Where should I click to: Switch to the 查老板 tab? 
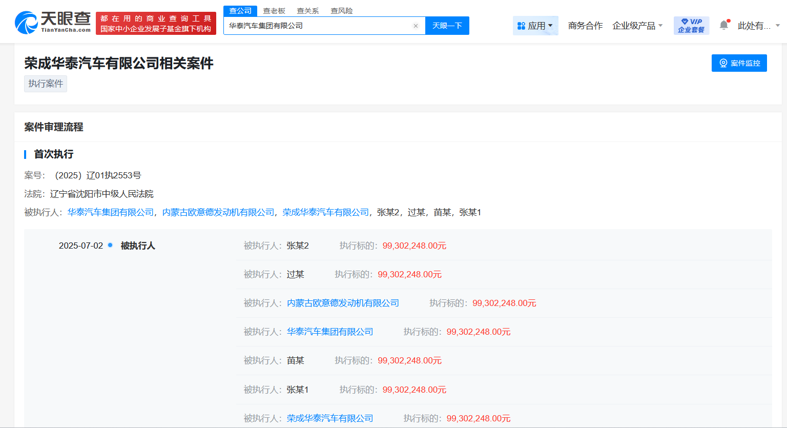tap(274, 11)
